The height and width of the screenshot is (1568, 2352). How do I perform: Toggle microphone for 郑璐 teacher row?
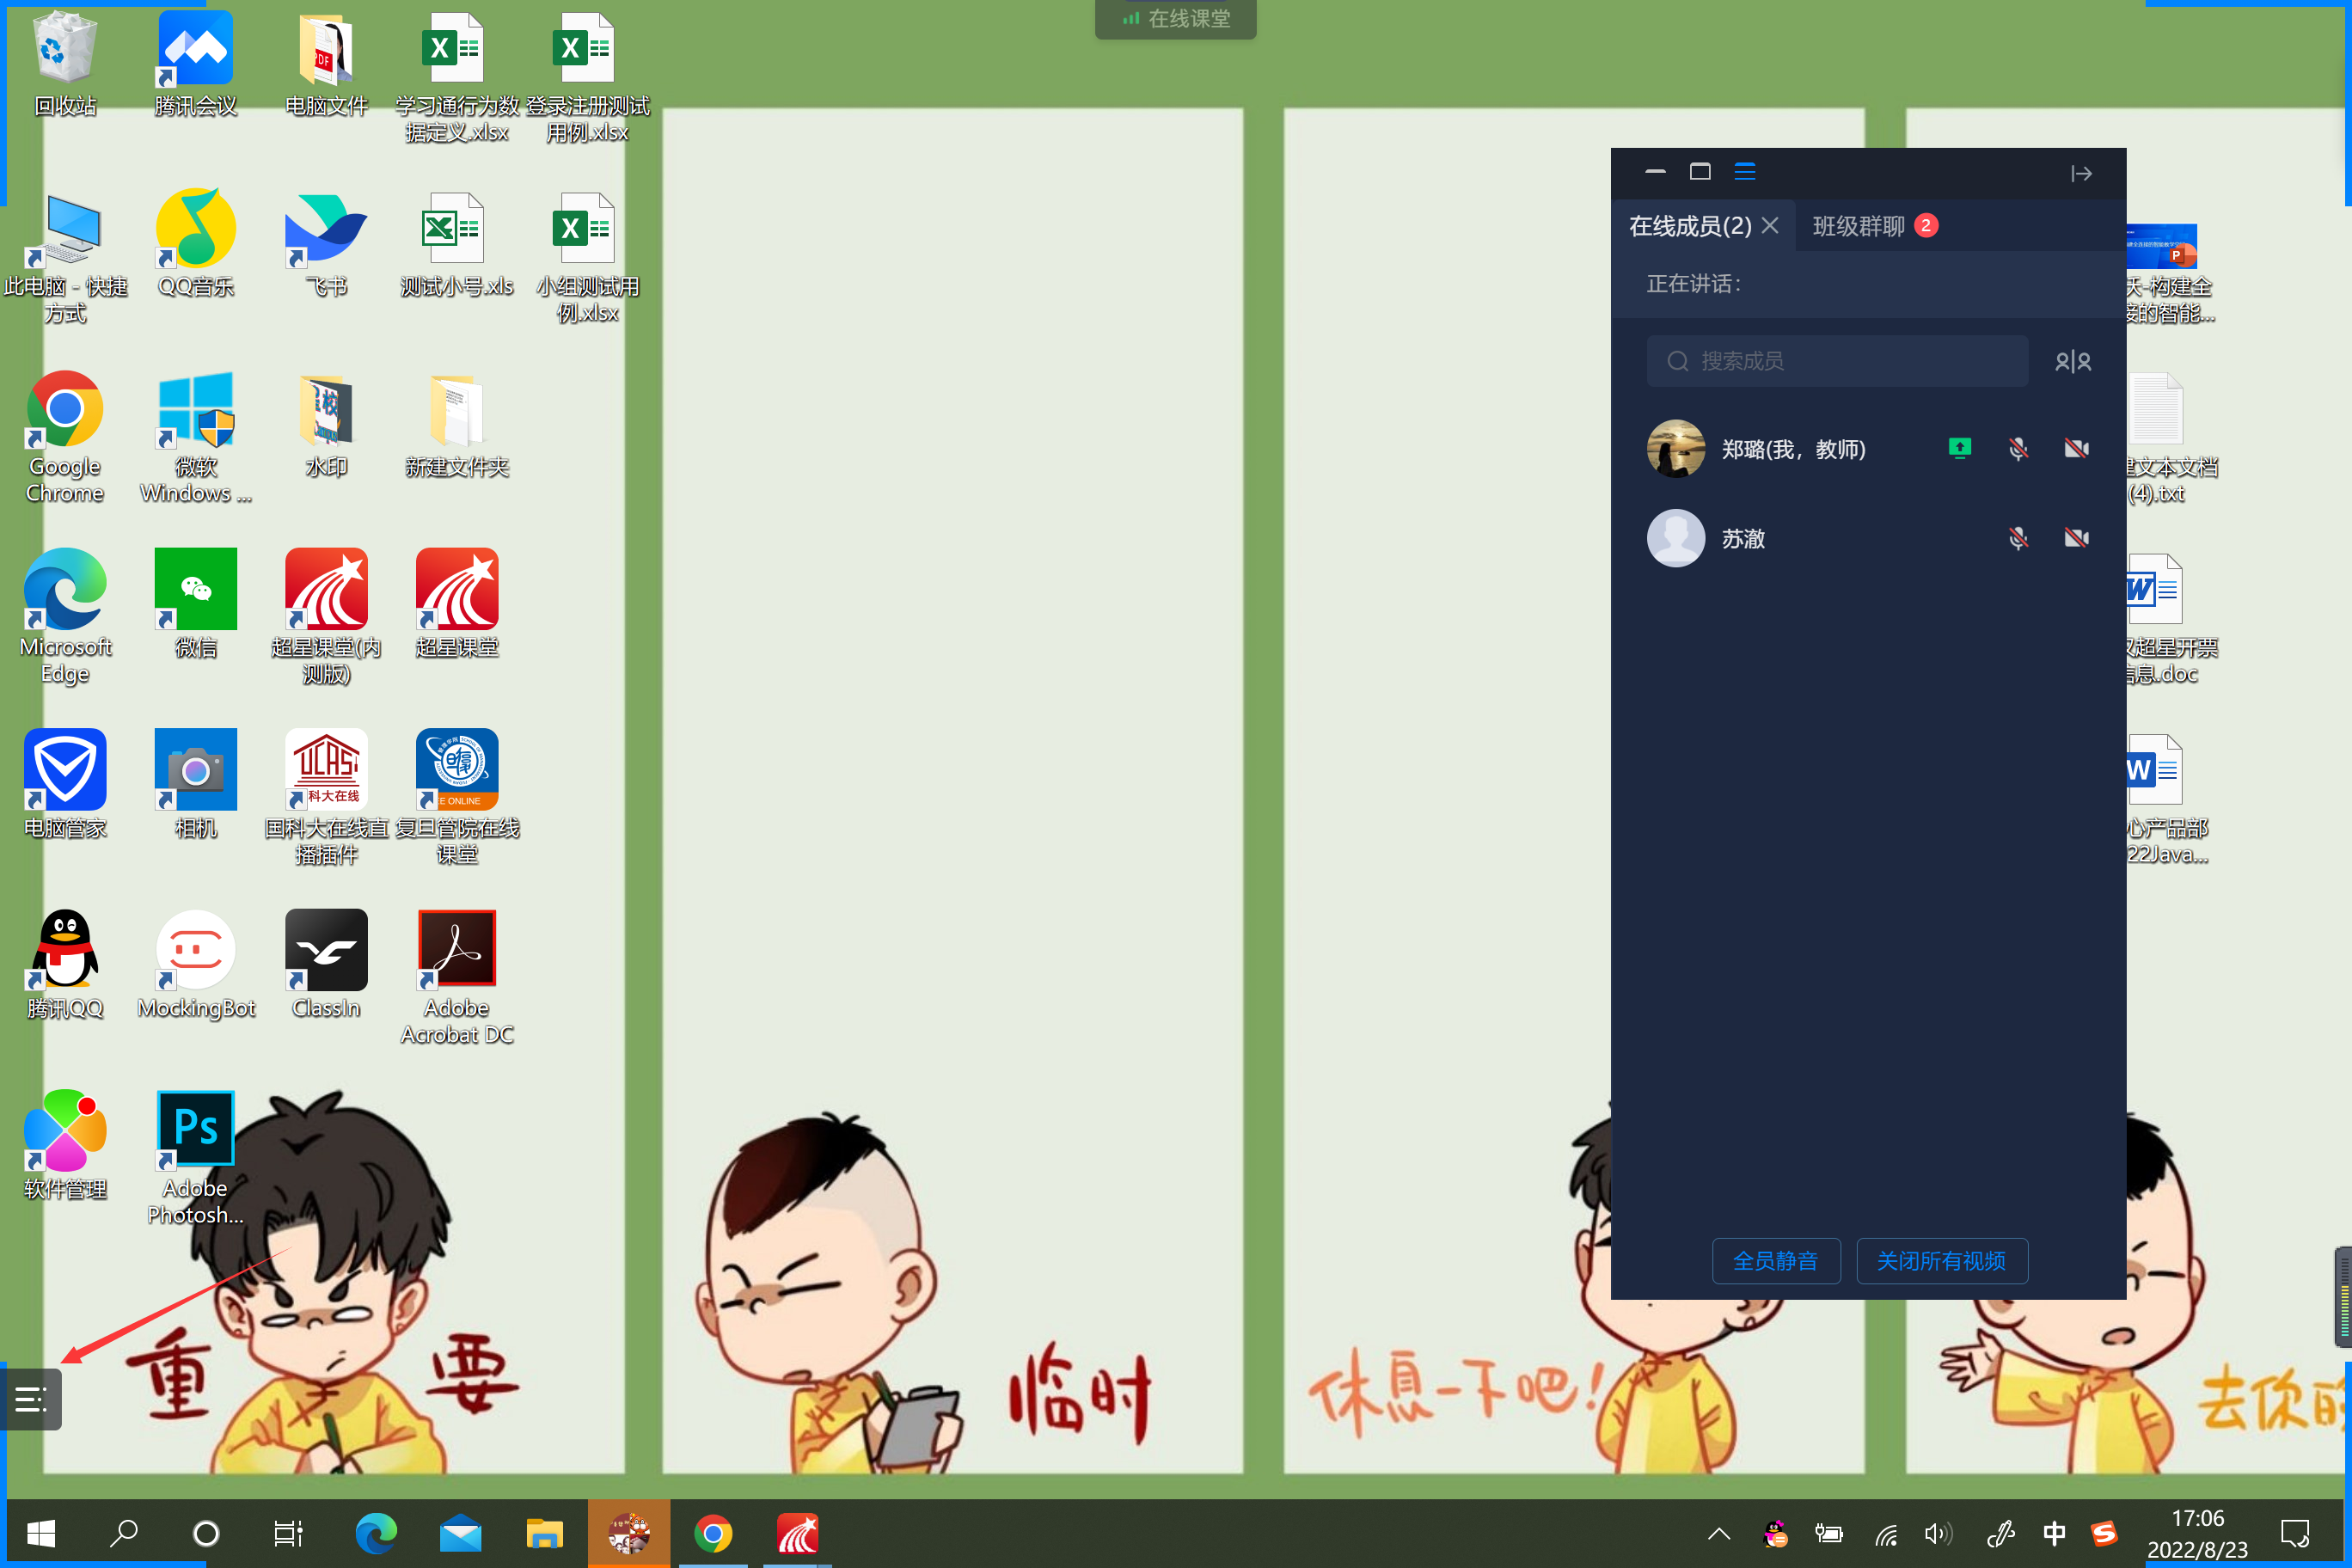point(2018,449)
